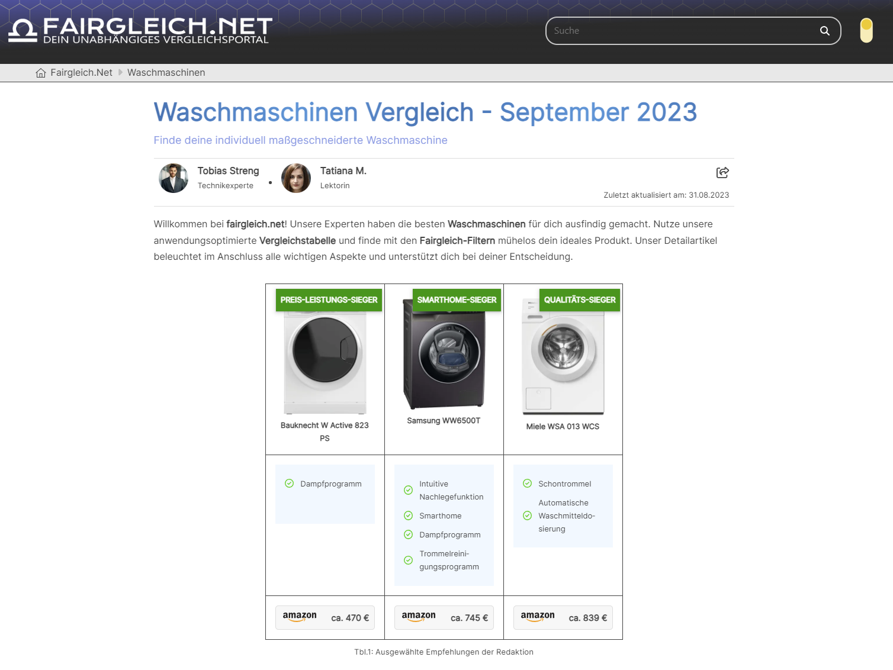Image resolution: width=893 pixels, height=670 pixels.
Task: Click the home icon in the breadcrumb
Action: coord(41,73)
